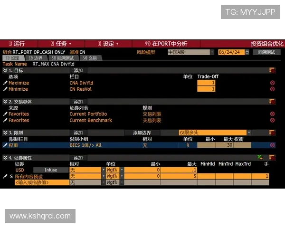
Task: Click the CNA DivYld objective field
Action: (x=81, y=83)
